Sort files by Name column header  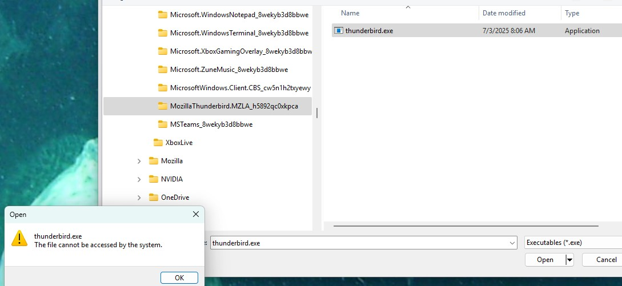(350, 13)
